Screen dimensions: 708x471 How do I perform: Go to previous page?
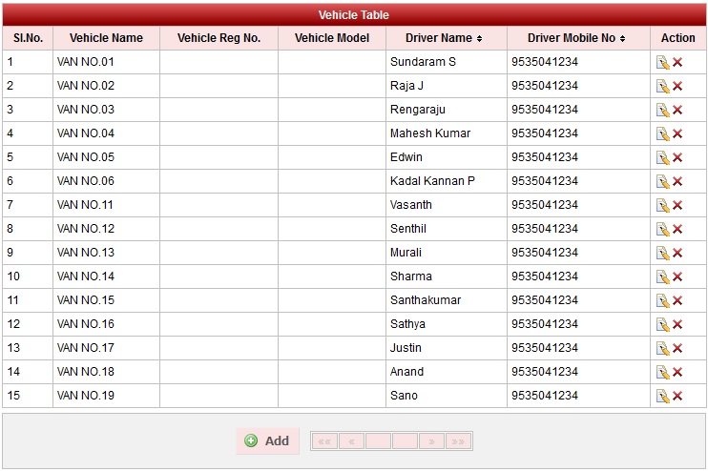(x=351, y=441)
